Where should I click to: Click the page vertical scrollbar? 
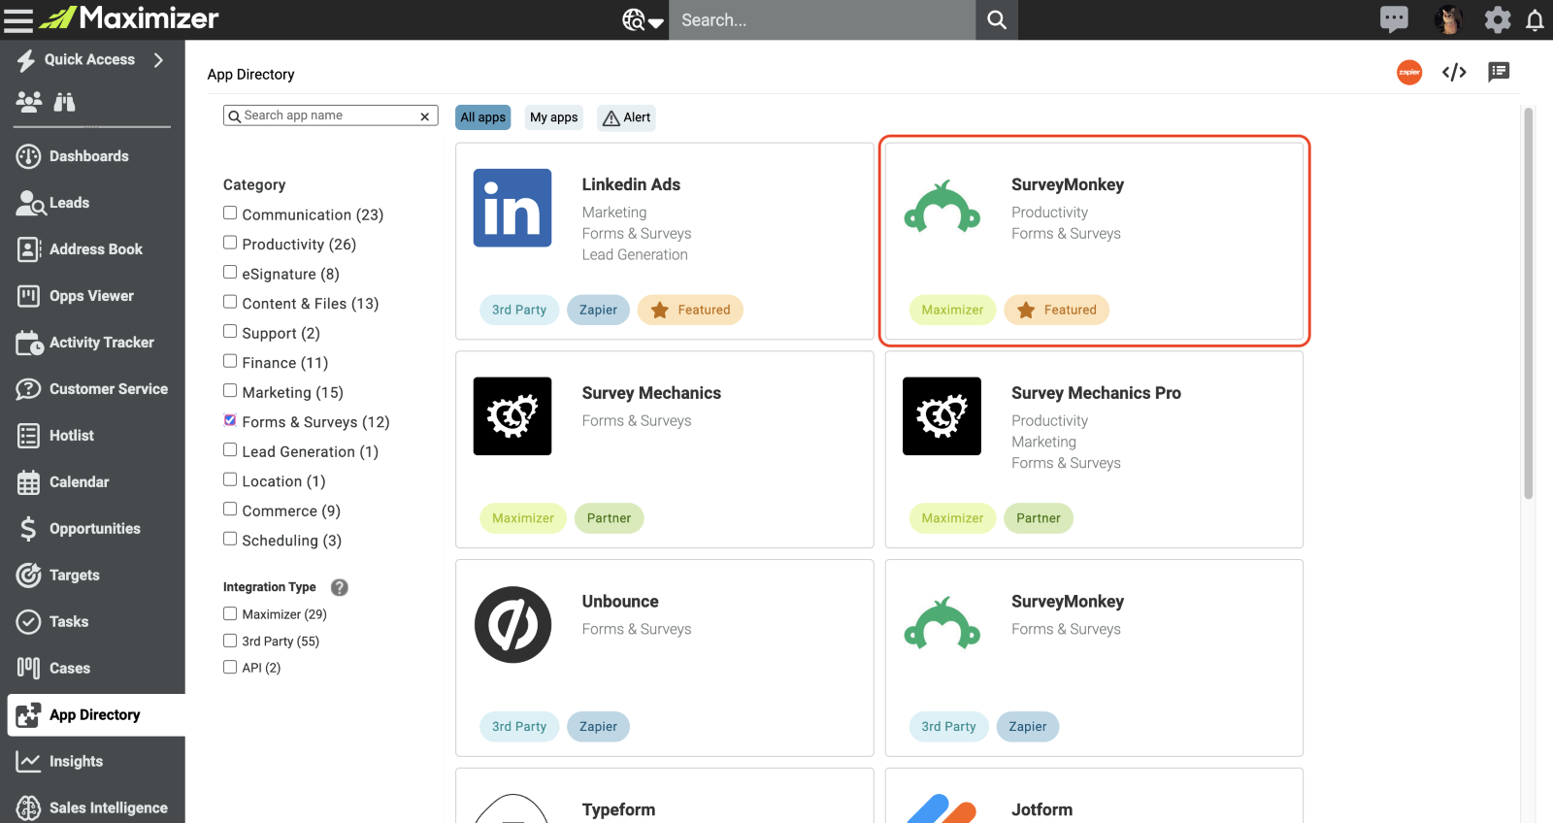[1529, 303]
